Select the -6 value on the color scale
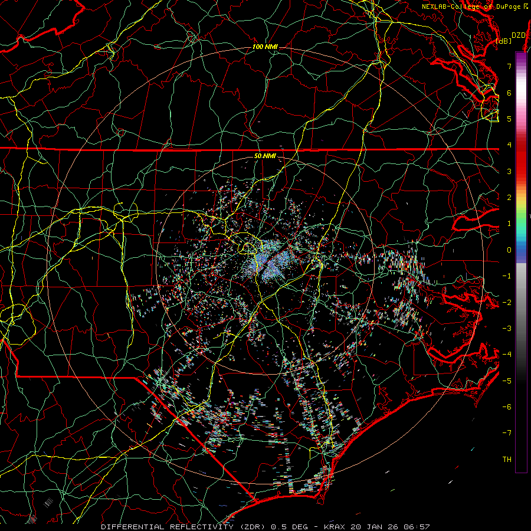The height and width of the screenshot is (531, 531). 507,407
